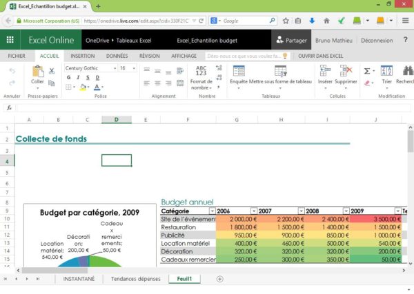Open the Office app launcher grid
Screen dimensions: 414x294
[x=10, y=40]
